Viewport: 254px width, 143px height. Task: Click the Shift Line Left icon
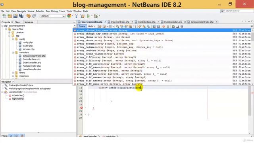154,26
